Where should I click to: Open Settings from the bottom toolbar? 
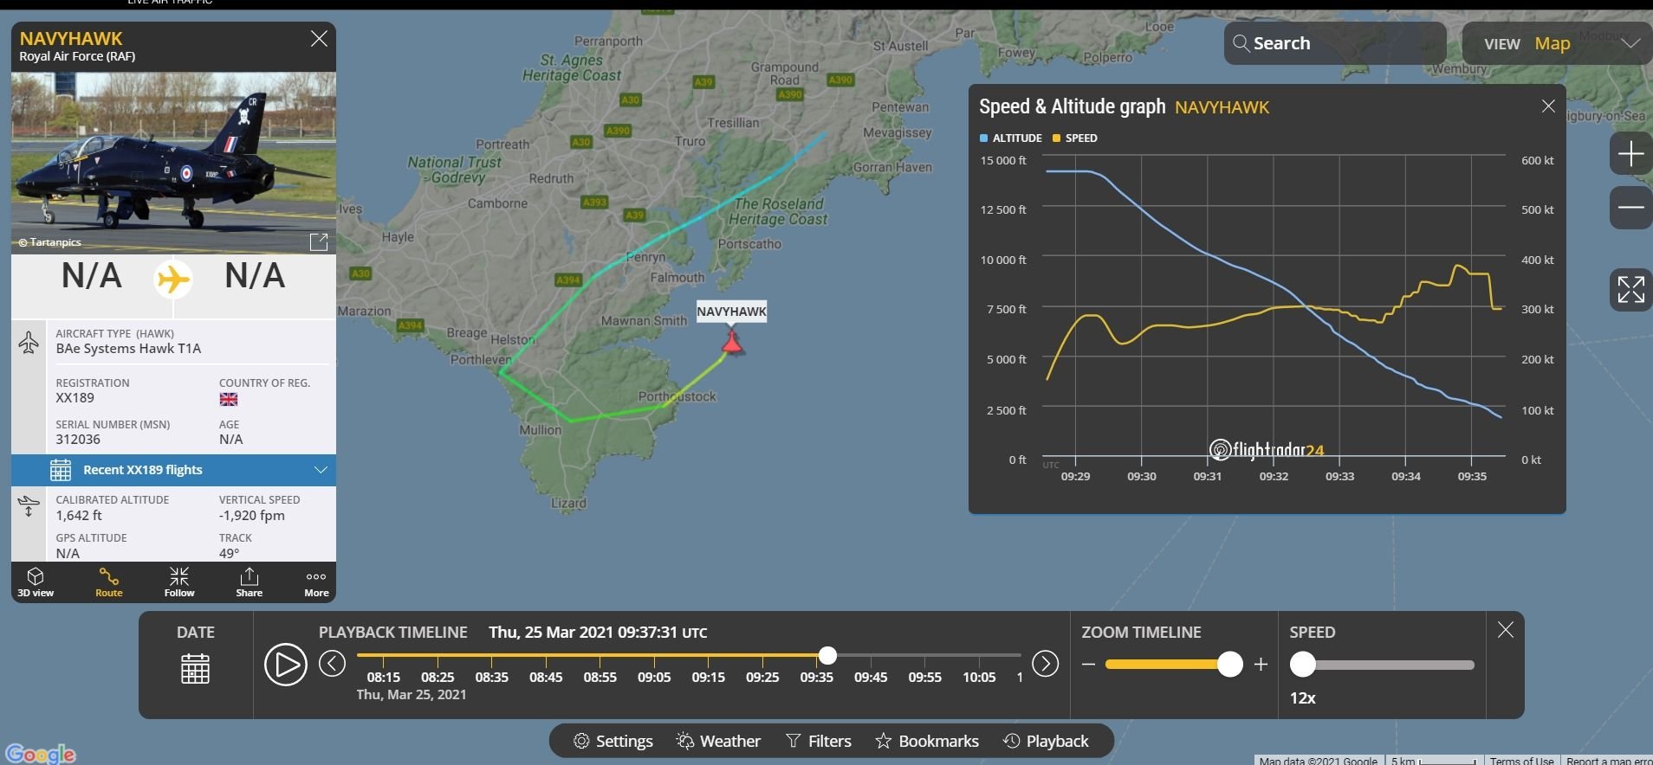pyautogui.click(x=613, y=741)
